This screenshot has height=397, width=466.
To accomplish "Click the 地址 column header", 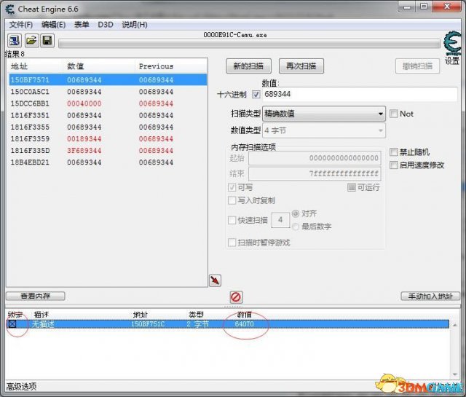I will coord(35,66).
